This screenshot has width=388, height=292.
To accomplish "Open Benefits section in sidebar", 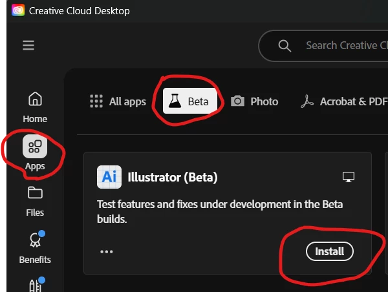I will pos(35,248).
